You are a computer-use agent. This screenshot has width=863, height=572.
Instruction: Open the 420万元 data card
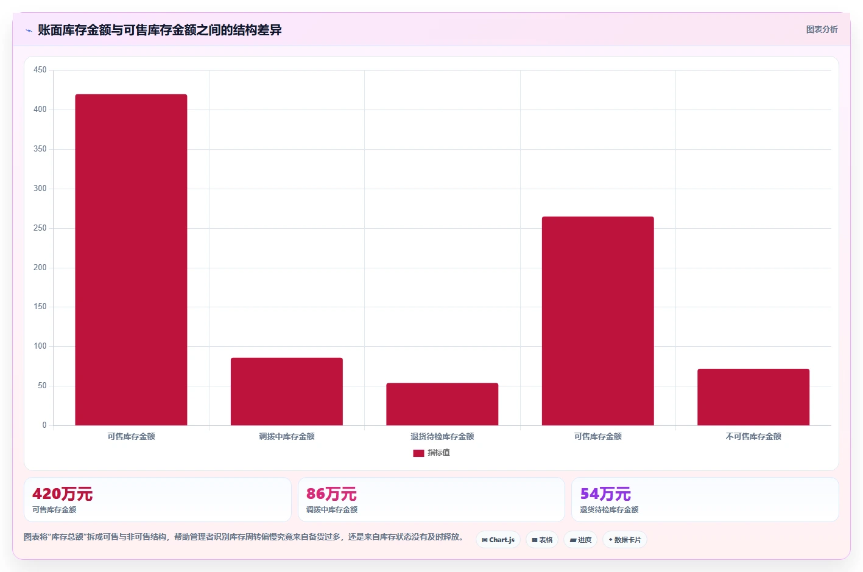coord(158,500)
